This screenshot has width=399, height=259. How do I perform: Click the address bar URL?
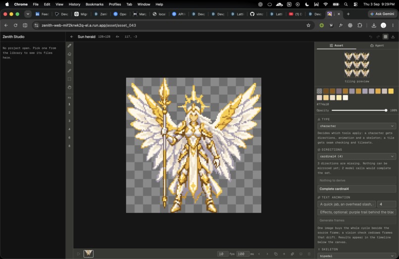tap(89, 25)
